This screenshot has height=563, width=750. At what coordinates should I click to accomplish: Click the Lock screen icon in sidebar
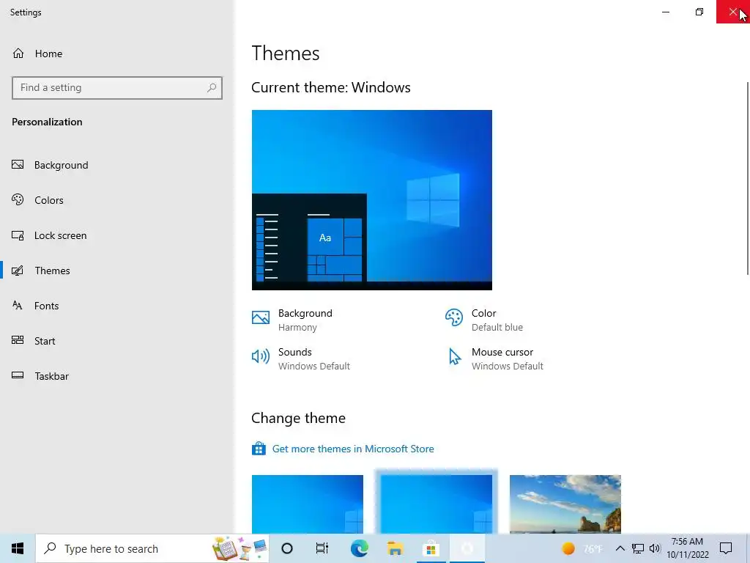tap(18, 235)
